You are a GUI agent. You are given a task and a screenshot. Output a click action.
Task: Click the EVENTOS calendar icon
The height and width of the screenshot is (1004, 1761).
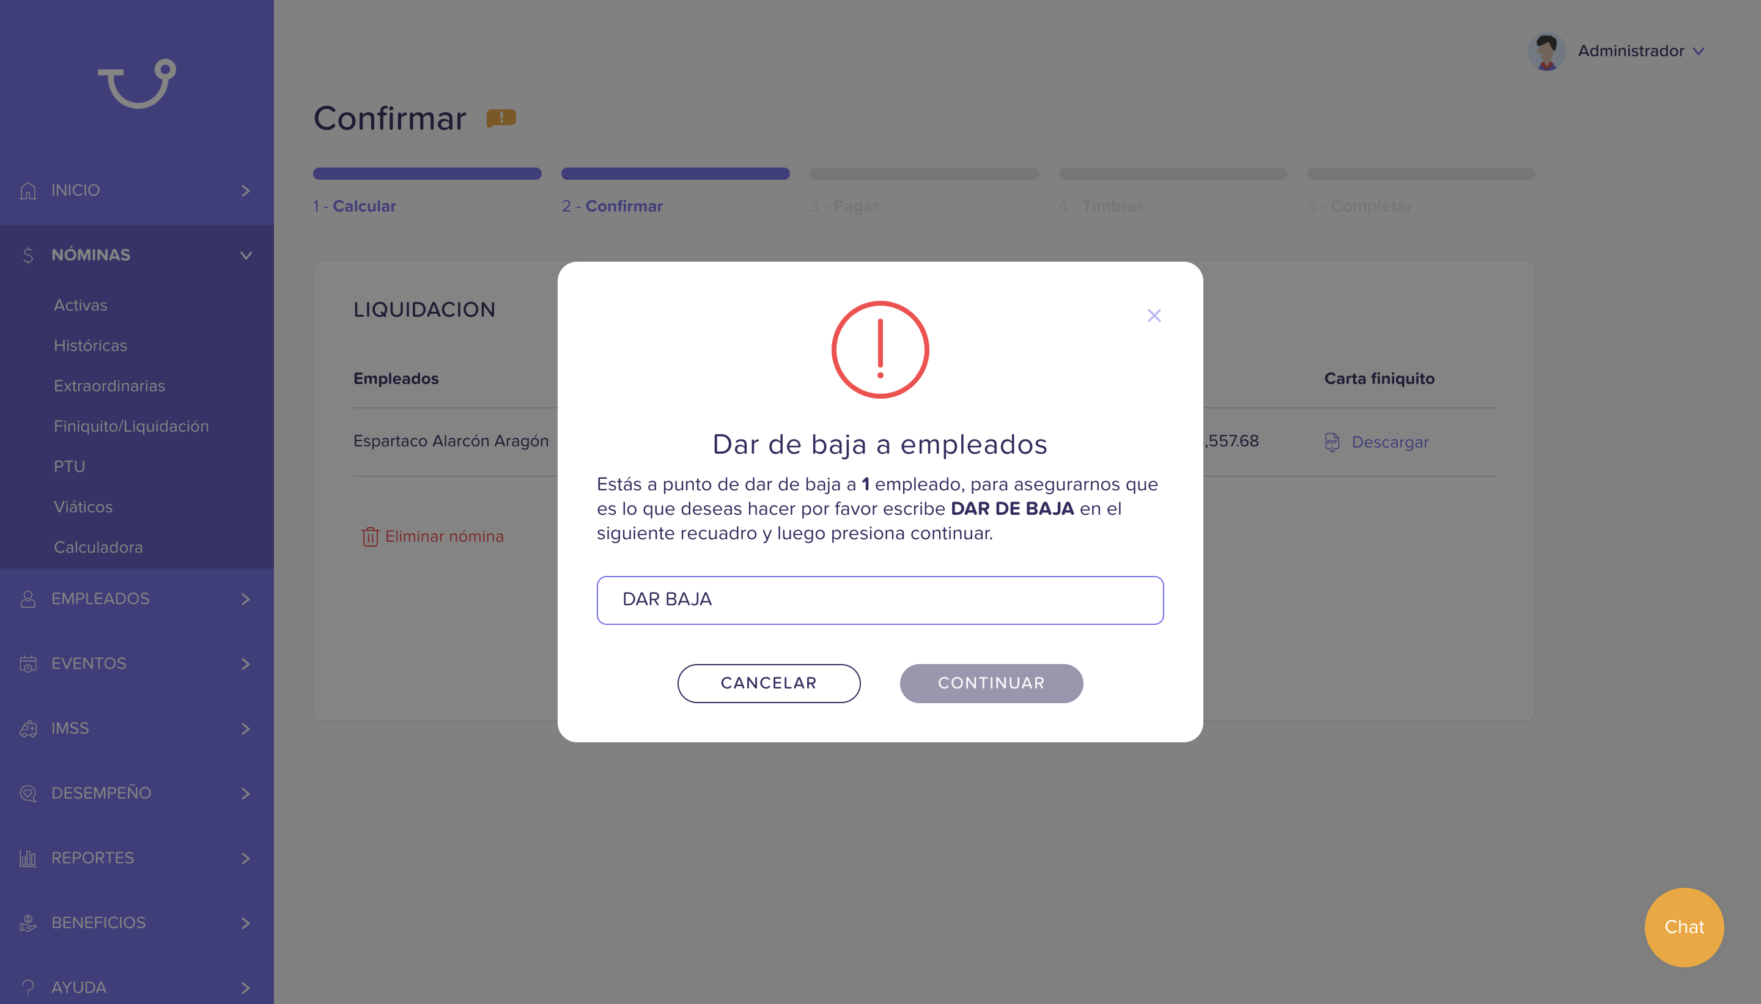[x=28, y=663]
